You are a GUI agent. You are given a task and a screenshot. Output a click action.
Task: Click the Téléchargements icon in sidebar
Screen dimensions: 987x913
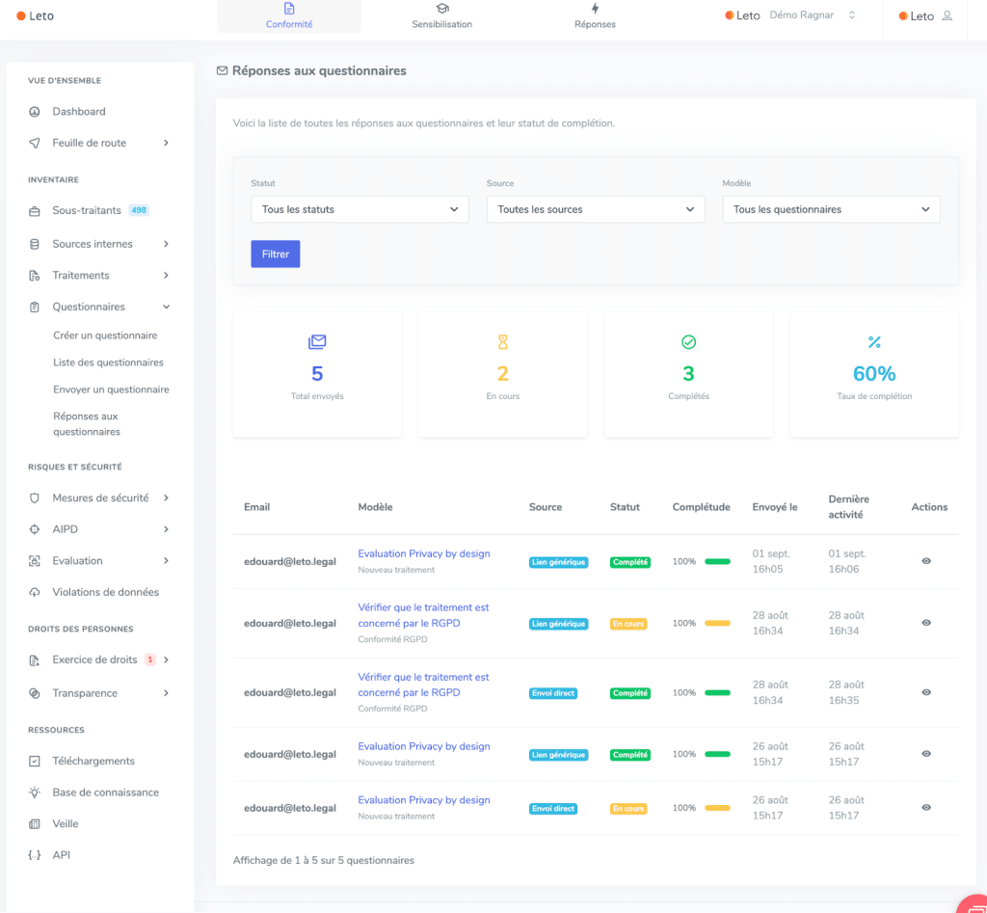pos(35,762)
